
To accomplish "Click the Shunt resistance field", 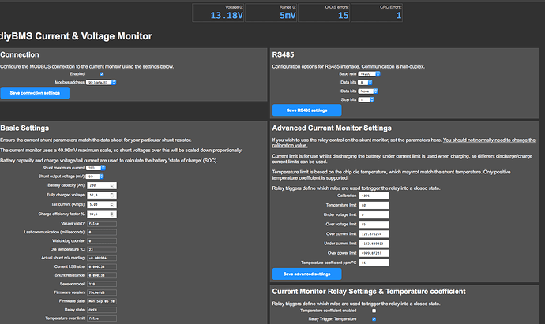I will coord(102,275).
